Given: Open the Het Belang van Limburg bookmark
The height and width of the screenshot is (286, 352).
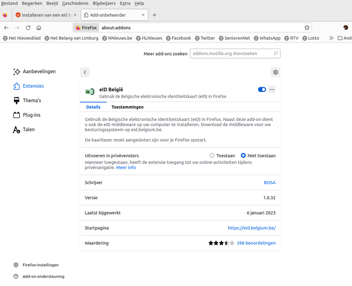Looking at the screenshot, I should pyautogui.click(x=71, y=38).
